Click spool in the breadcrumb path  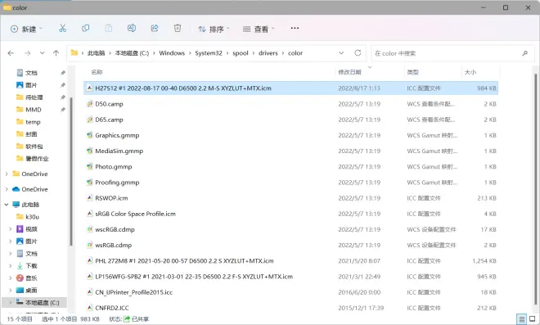pyautogui.click(x=241, y=53)
